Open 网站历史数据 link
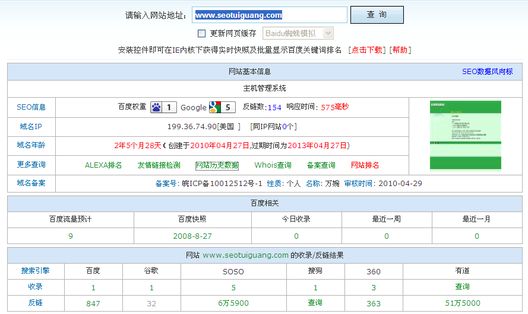The width and height of the screenshot is (528, 314). [217, 165]
